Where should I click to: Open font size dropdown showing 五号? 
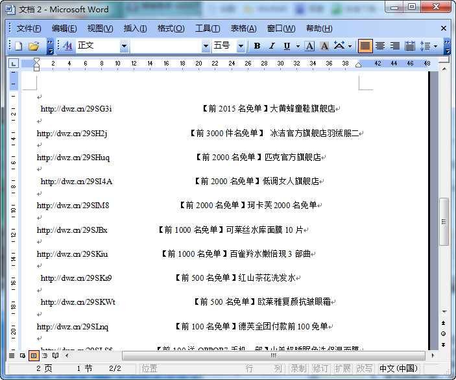[x=241, y=46]
